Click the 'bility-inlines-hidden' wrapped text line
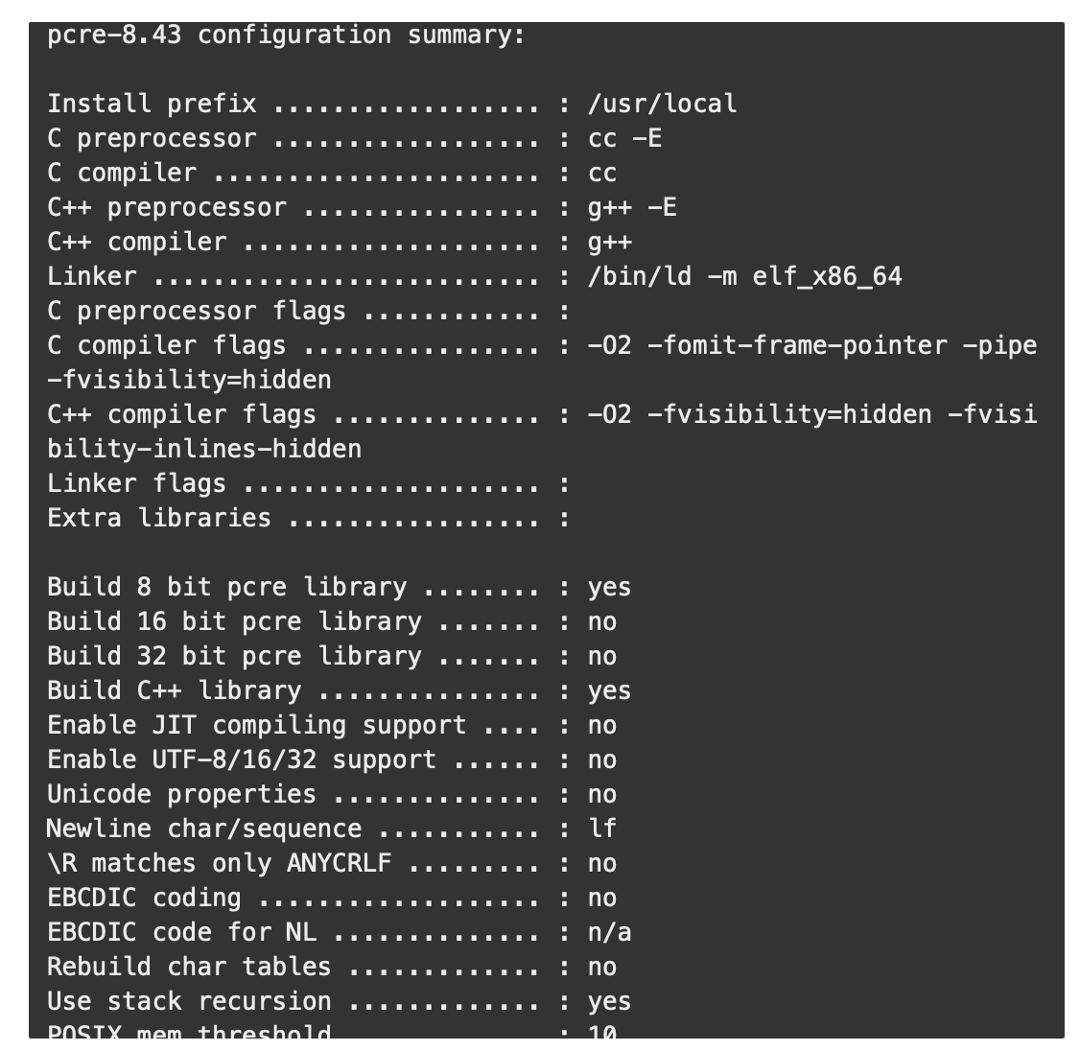 tap(204, 449)
